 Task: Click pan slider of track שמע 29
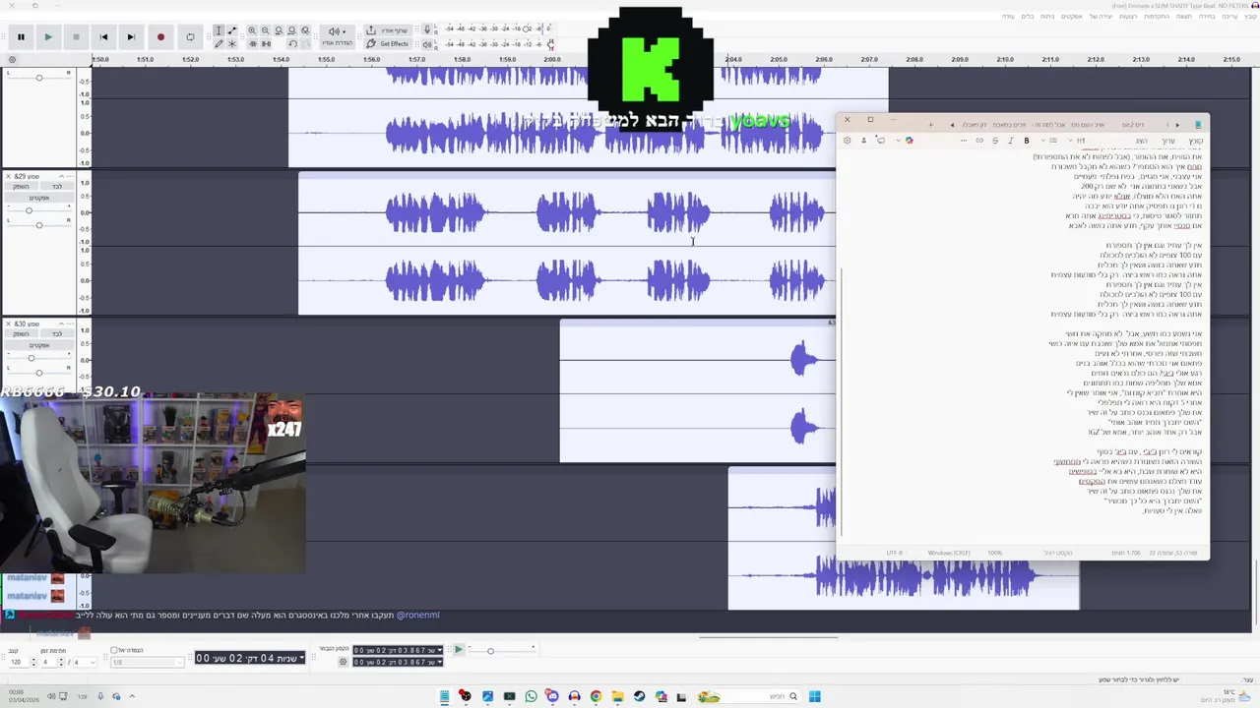[x=39, y=225]
